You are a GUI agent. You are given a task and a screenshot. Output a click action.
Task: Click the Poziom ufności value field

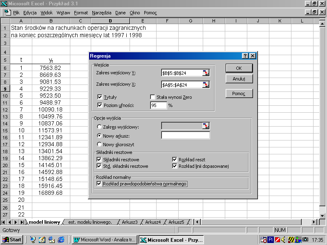[158, 105]
